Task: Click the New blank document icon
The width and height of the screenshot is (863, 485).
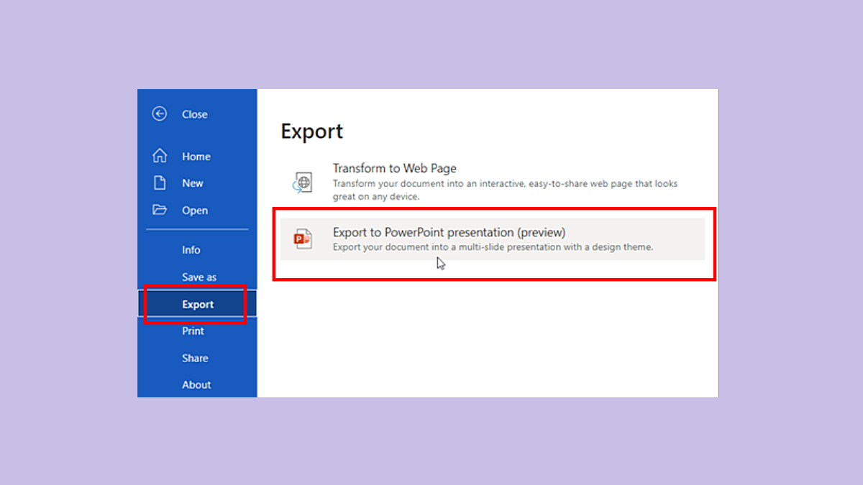Action: tap(160, 183)
